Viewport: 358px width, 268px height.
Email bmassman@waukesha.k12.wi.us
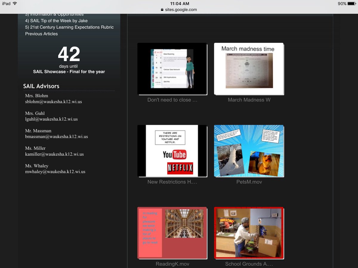pyautogui.click(x=56, y=137)
